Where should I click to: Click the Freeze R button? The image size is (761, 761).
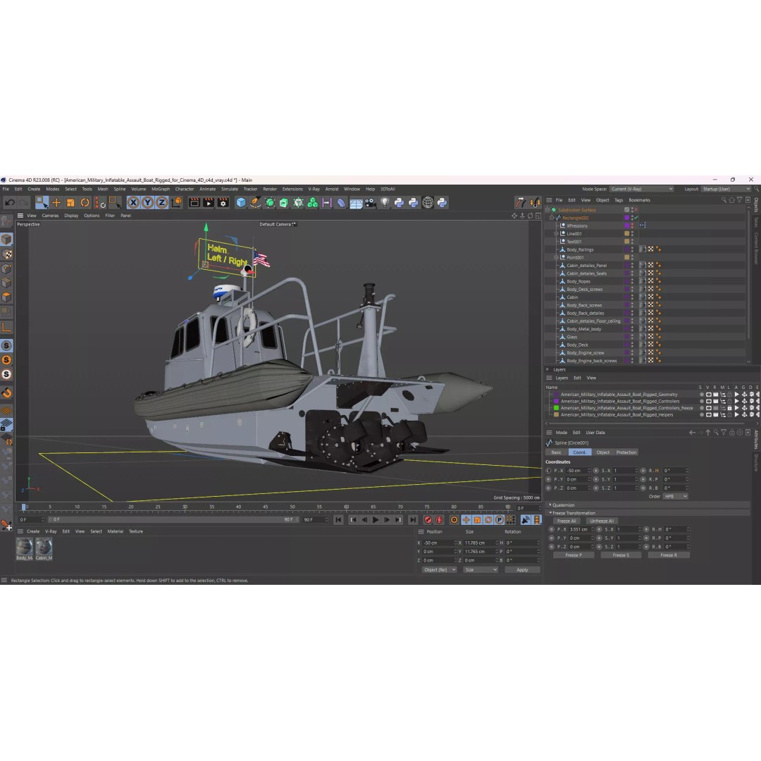click(x=668, y=555)
